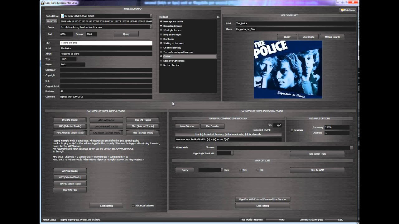Click the Title field with No time this time
The width and height of the screenshot is (399, 224).
tap(106, 43)
